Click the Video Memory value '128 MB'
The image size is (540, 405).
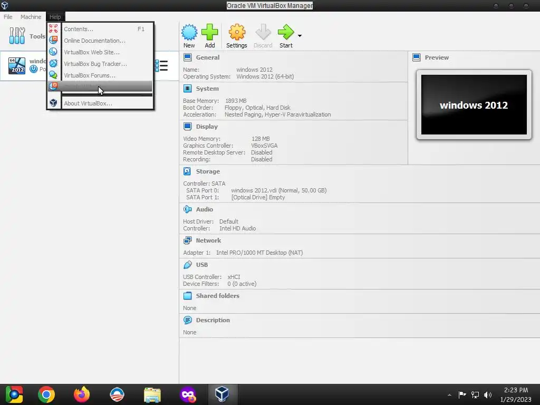click(x=261, y=139)
